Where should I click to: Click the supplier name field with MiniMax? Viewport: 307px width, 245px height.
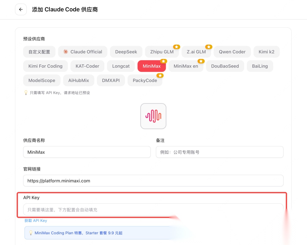87,152
